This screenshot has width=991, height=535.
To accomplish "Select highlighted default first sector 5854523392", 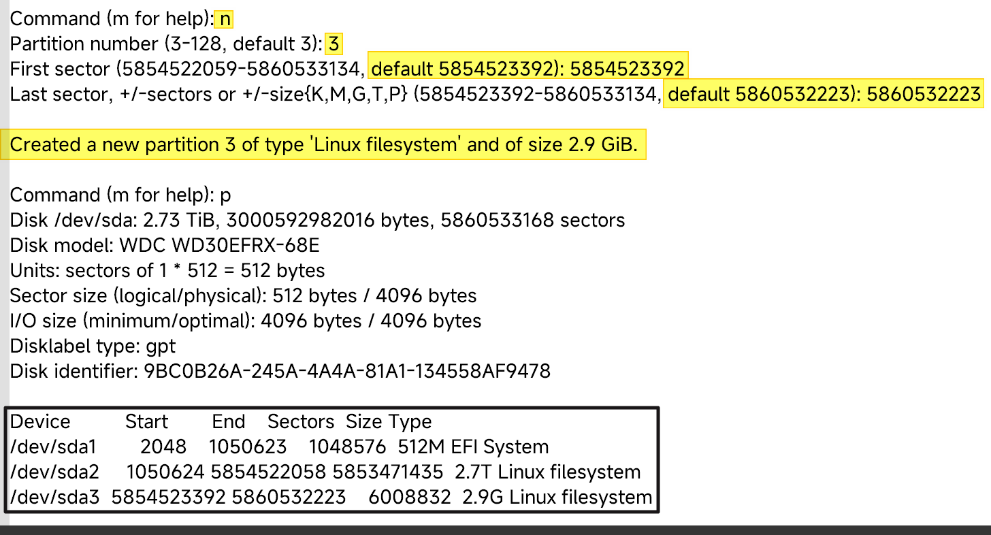I will click(x=528, y=69).
